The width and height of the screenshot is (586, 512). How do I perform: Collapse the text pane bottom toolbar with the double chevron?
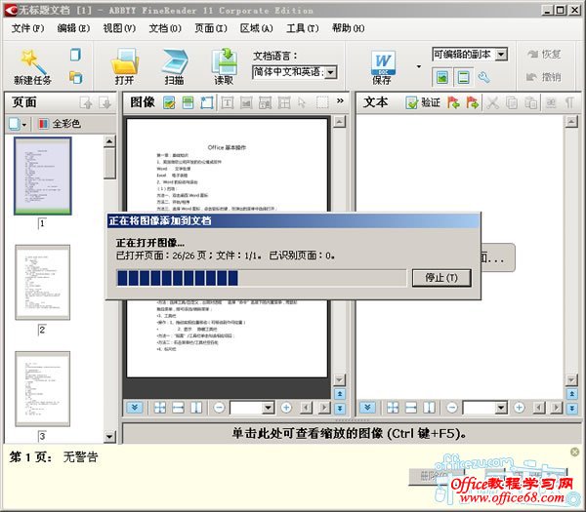click(367, 407)
